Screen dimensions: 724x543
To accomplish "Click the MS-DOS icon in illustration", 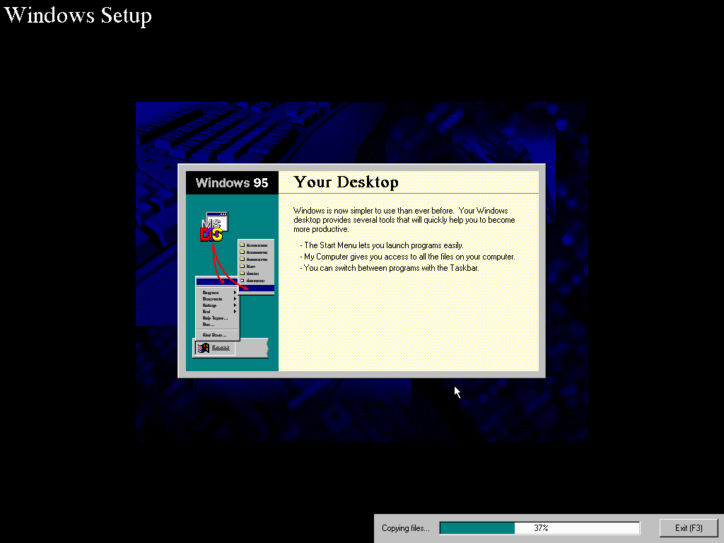I will (214, 227).
